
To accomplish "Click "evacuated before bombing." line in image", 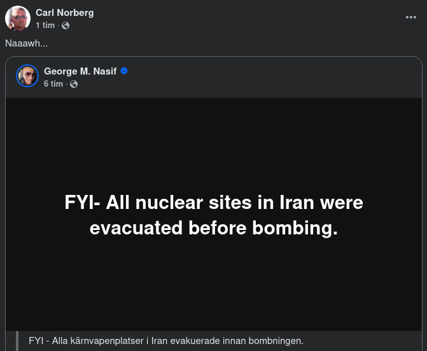I will [214, 228].
